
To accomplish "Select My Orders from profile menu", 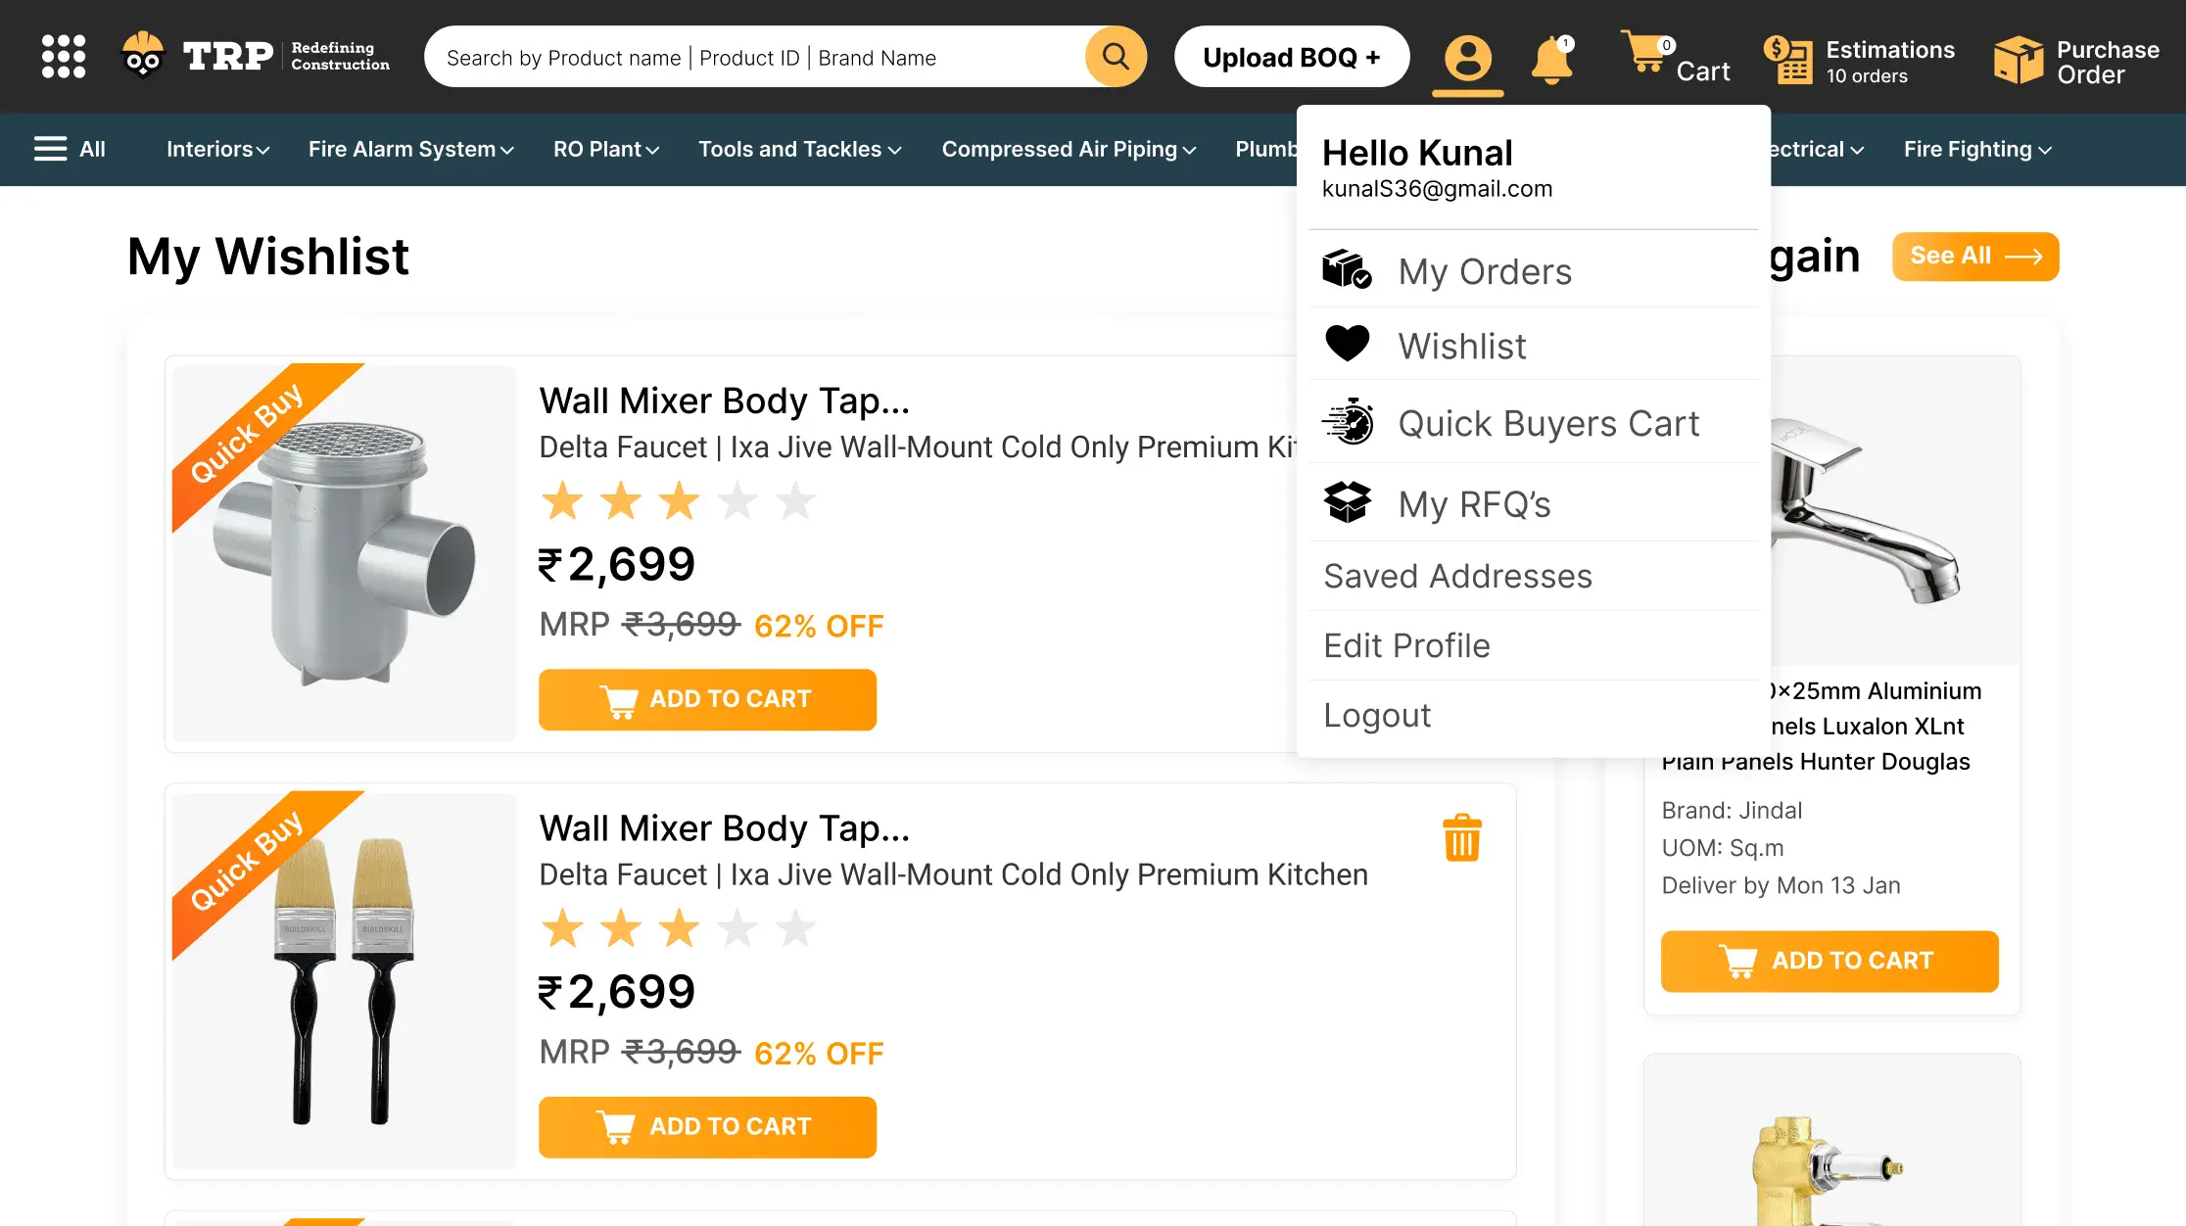I will click(x=1484, y=271).
